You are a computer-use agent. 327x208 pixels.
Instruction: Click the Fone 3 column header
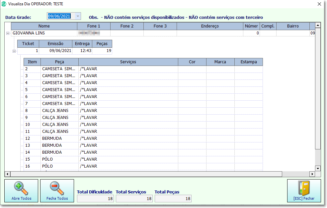[x=160, y=26]
